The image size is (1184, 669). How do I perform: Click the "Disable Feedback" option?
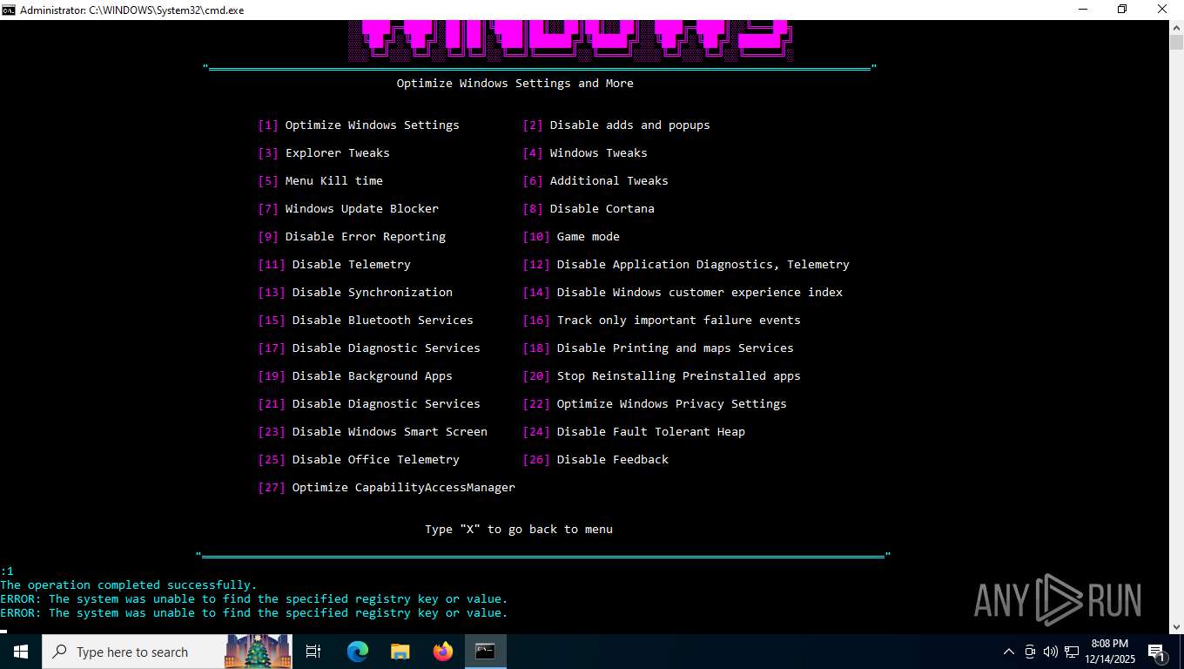(x=612, y=460)
